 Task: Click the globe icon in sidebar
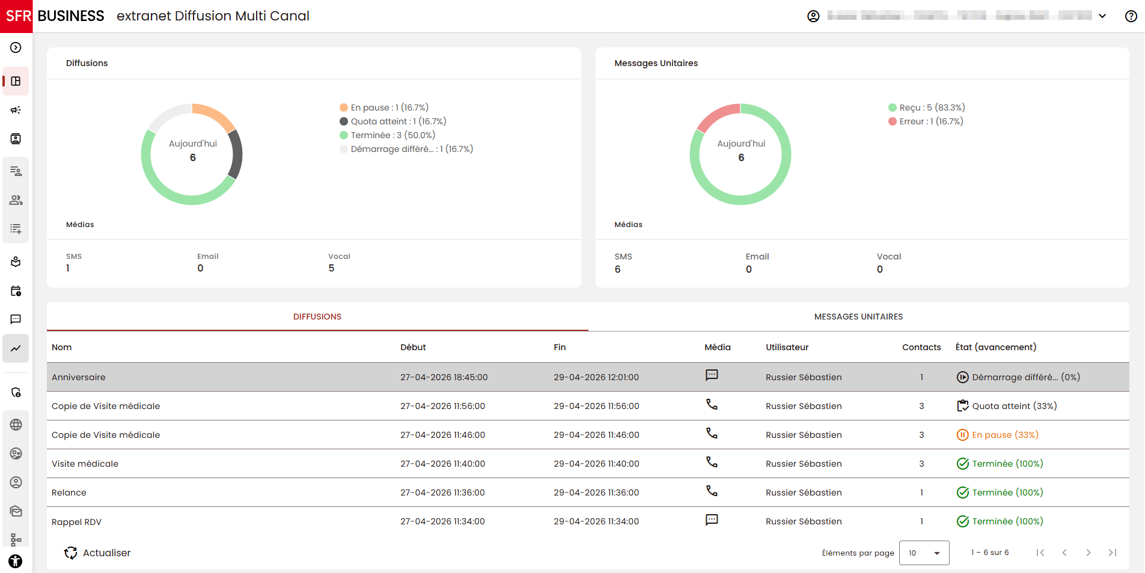[x=16, y=425]
